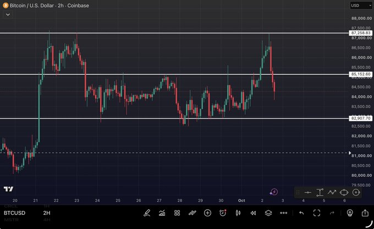Select the polyline path drawing tool
Image resolution: width=374 pixels, height=229 pixels.
pos(332,192)
